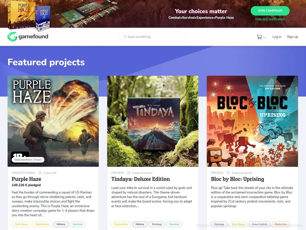
Task: Click calendar icon on Bloc by Bloc card
Action: click(x=228, y=173)
